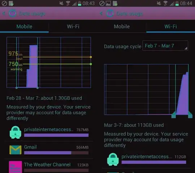Select Mobile tab on left screen

[25, 27]
